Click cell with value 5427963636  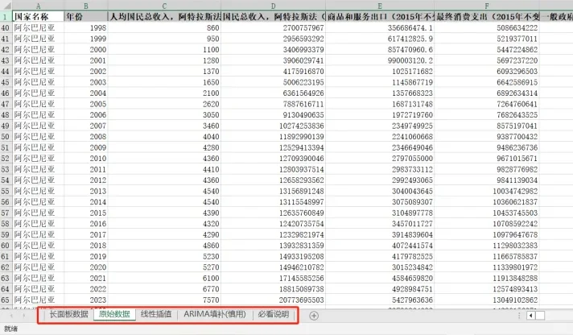(380, 300)
